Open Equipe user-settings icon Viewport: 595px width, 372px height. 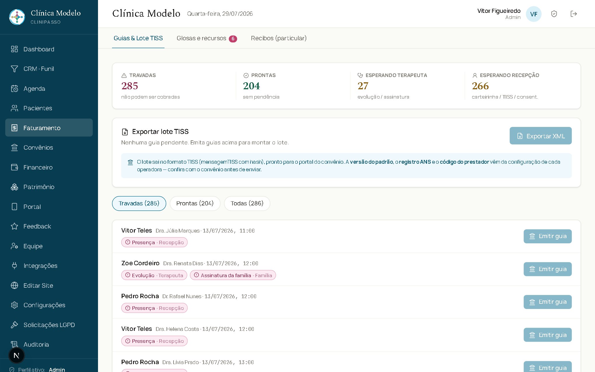click(14, 246)
